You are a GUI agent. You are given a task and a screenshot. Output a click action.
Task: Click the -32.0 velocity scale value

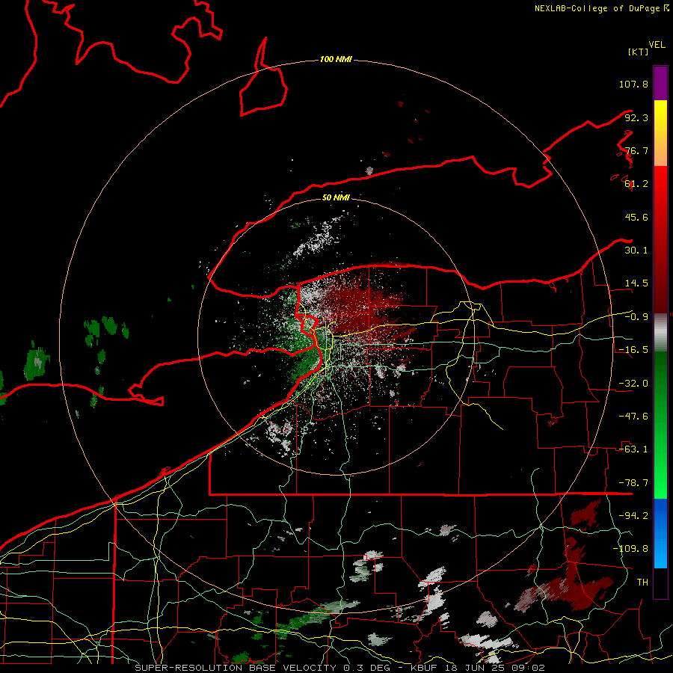(x=633, y=384)
